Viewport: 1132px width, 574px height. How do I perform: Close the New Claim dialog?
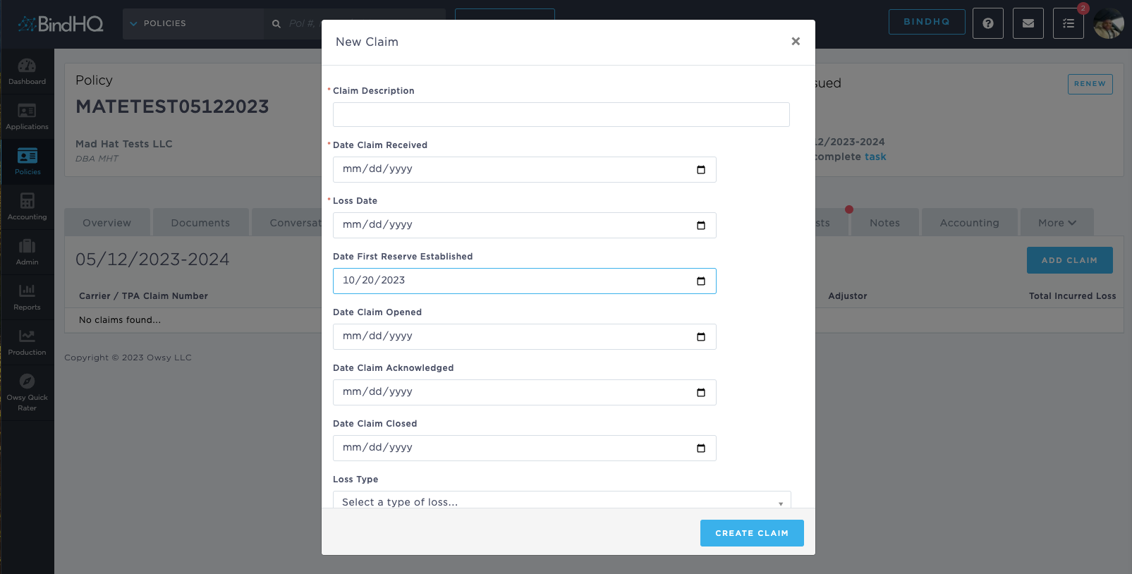796,42
